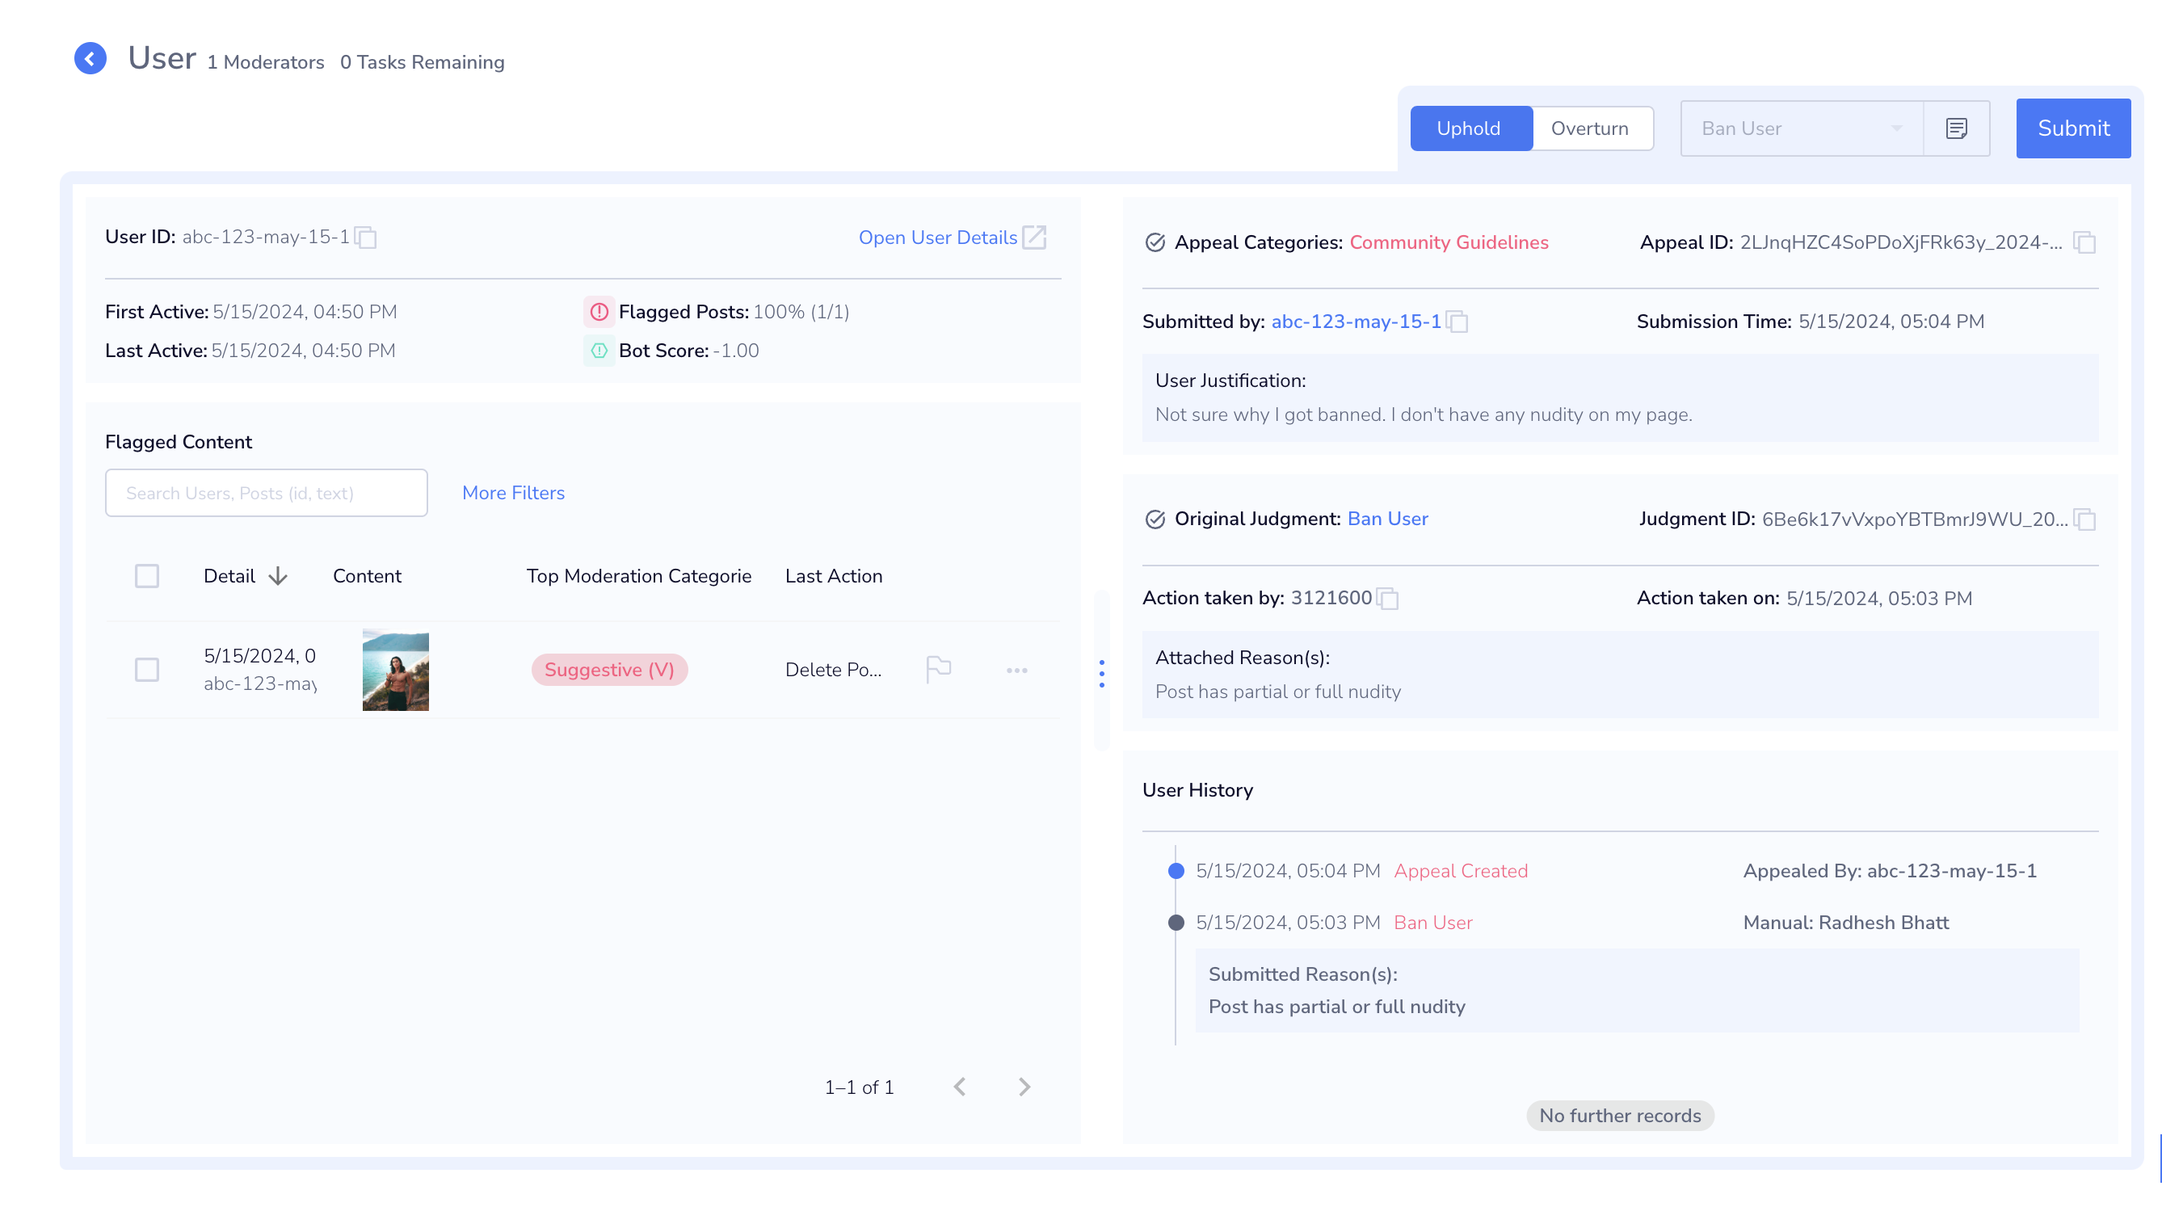Click the back navigation arrow at top left

click(89, 58)
